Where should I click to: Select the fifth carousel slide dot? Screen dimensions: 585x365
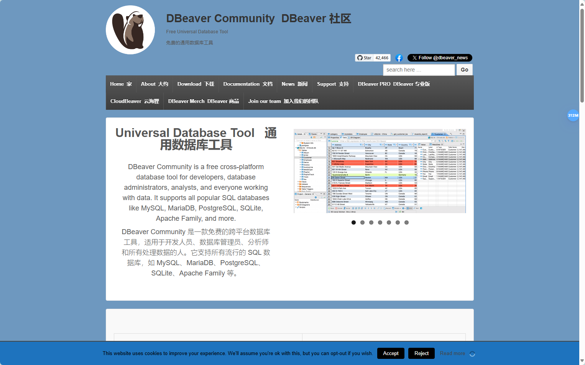point(389,222)
